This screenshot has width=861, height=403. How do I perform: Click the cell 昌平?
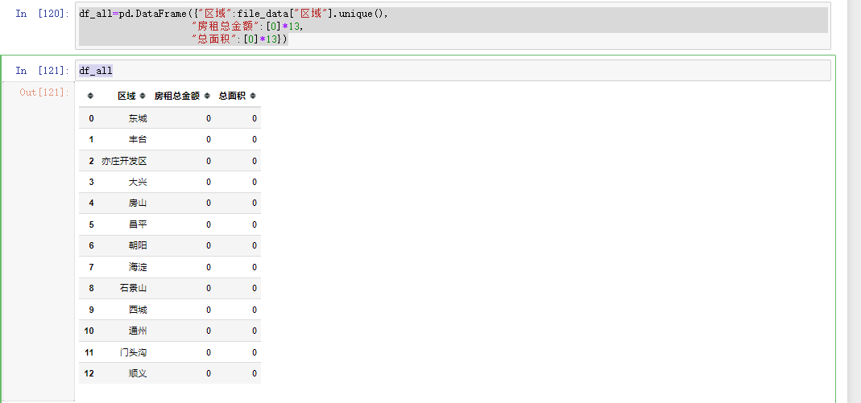pyautogui.click(x=138, y=224)
